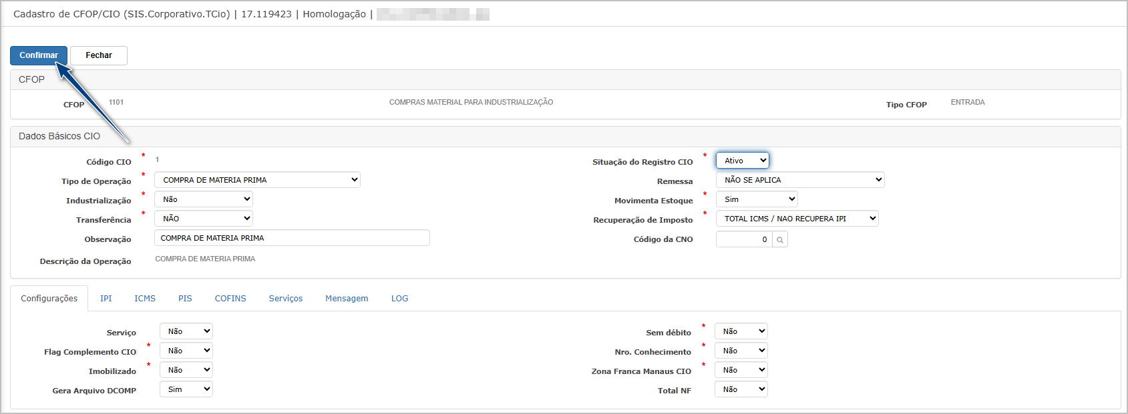
Task: Open the LOG tab
Action: [399, 299]
